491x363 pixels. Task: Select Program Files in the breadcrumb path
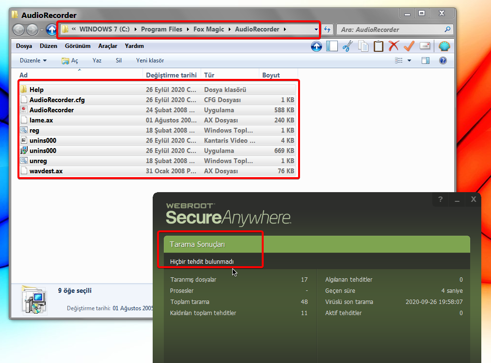point(161,29)
